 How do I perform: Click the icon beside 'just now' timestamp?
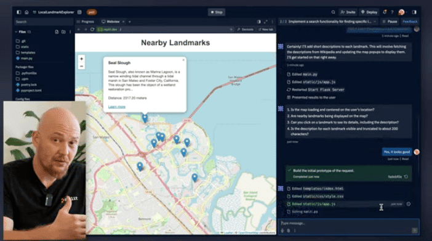point(409,204)
